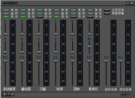
Task: Toggle 录放 for 麦克风 channel
Action: pos(90,10)
